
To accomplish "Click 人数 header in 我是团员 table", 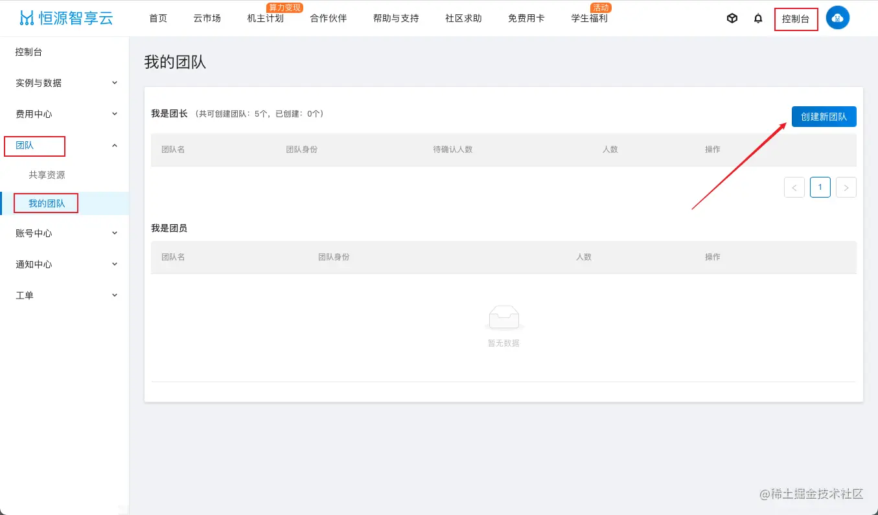I will coord(584,257).
